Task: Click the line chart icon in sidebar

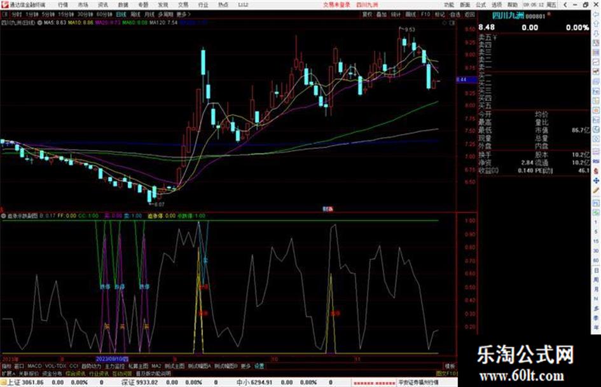Action: pyautogui.click(x=596, y=62)
